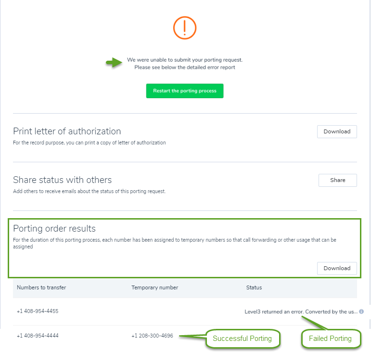Click the orange exclamation warning icon

click(185, 28)
